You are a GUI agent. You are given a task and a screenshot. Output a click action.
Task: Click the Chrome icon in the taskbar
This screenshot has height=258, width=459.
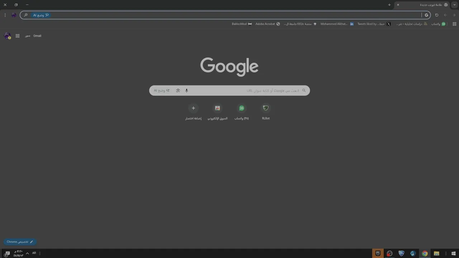click(x=425, y=253)
